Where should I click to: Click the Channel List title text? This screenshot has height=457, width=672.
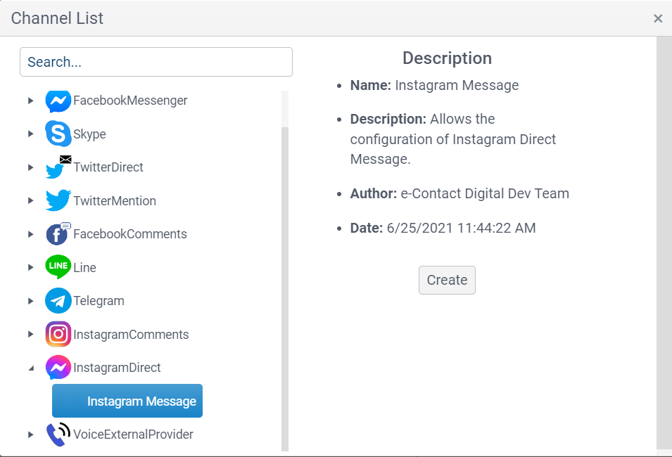[x=57, y=18]
